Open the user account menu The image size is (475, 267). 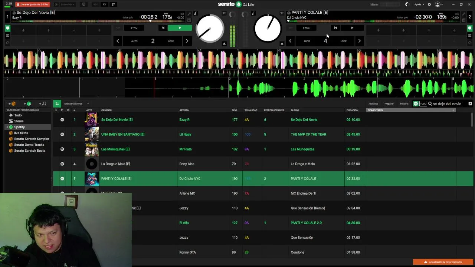(439, 4)
